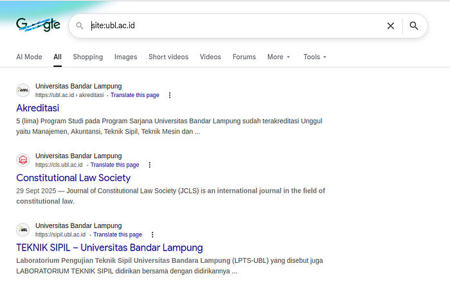
Task: Click Universitas Bandar Lampung name above Akreditasi
Action: (78, 86)
